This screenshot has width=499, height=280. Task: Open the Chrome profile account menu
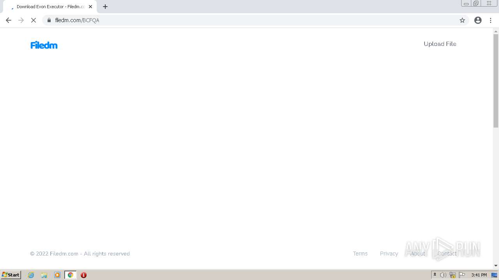pos(478,20)
